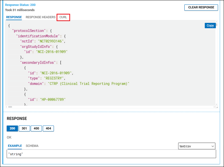Select the 301 response code button
Viewport: 224px width, 167px height.
(x=24, y=128)
